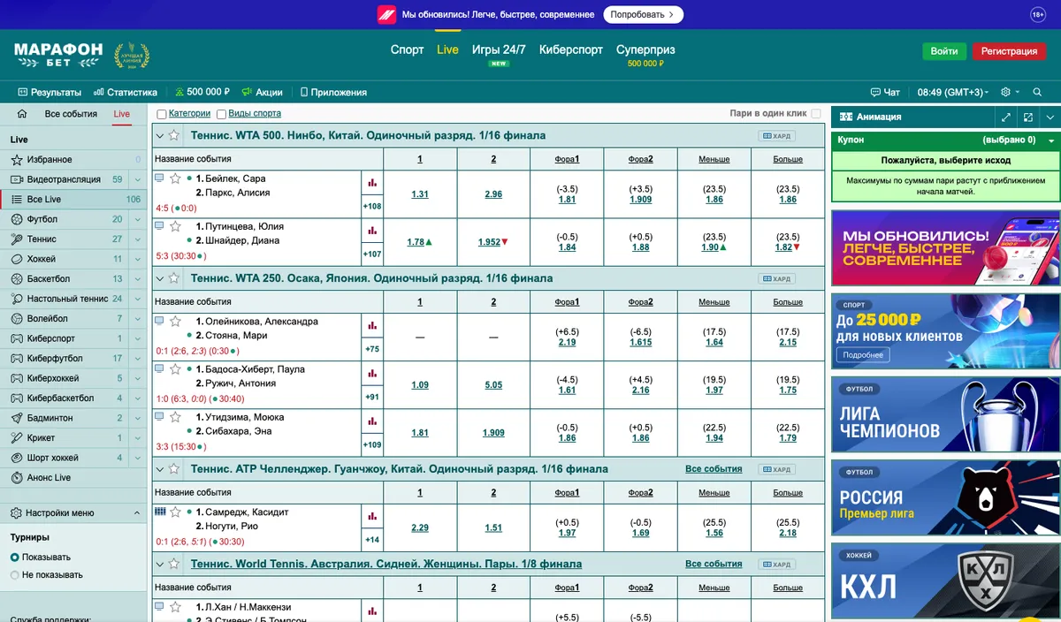Pick odds 1.31 for Бейлек, Сара
This screenshot has height=622, width=1061.
pos(420,194)
